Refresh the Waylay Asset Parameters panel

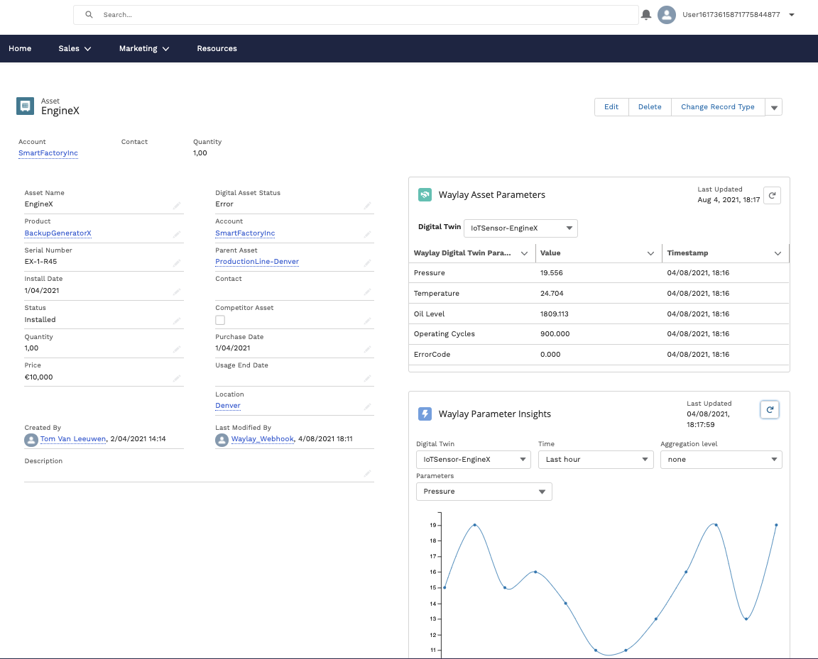coord(772,196)
